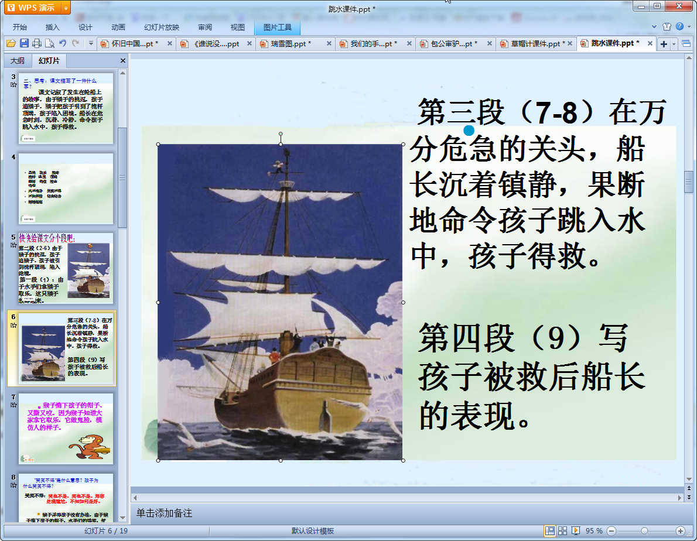Select slide 7 monkey thumbnail
The height and width of the screenshot is (541, 697).
pyautogui.click(x=66, y=429)
